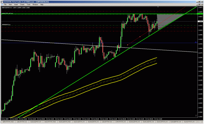Click the GBPUSDFXF,H1 price info text
The image size is (204, 124).
tap(16, 8)
